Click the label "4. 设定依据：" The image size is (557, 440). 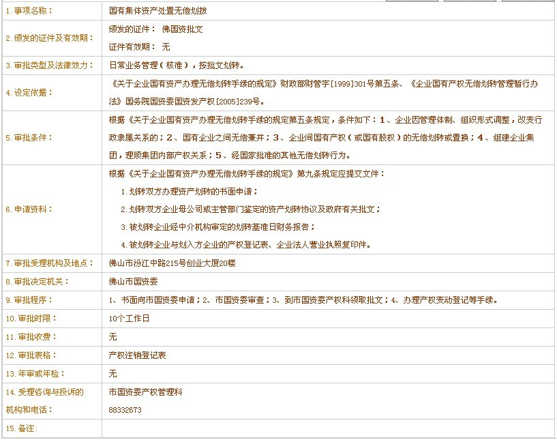point(29,93)
